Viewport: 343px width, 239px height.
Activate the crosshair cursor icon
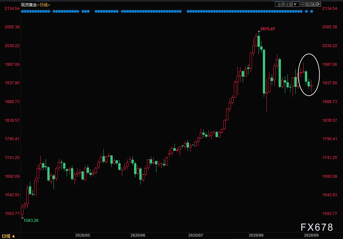[303, 4]
